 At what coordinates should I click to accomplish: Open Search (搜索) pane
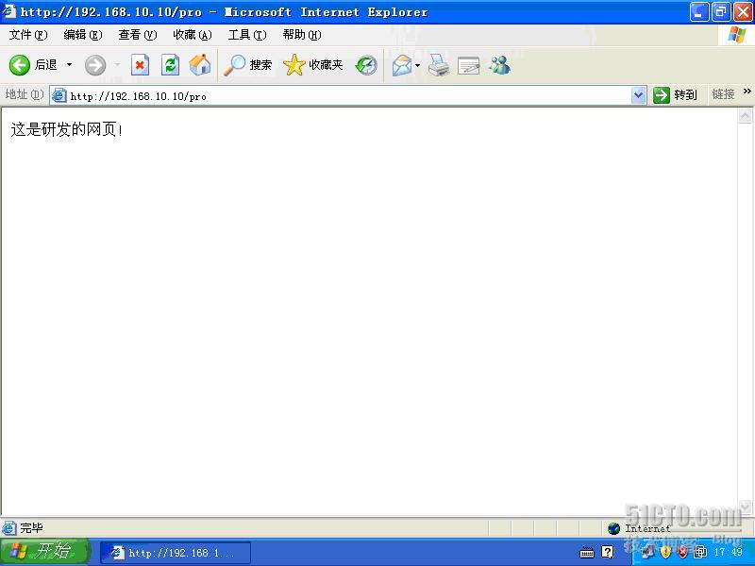[x=248, y=65]
